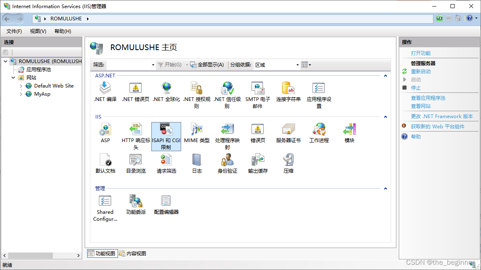Viewport: 481px width, 270px height.
Task: Click 重新启动 server action
Action: pyautogui.click(x=420, y=72)
